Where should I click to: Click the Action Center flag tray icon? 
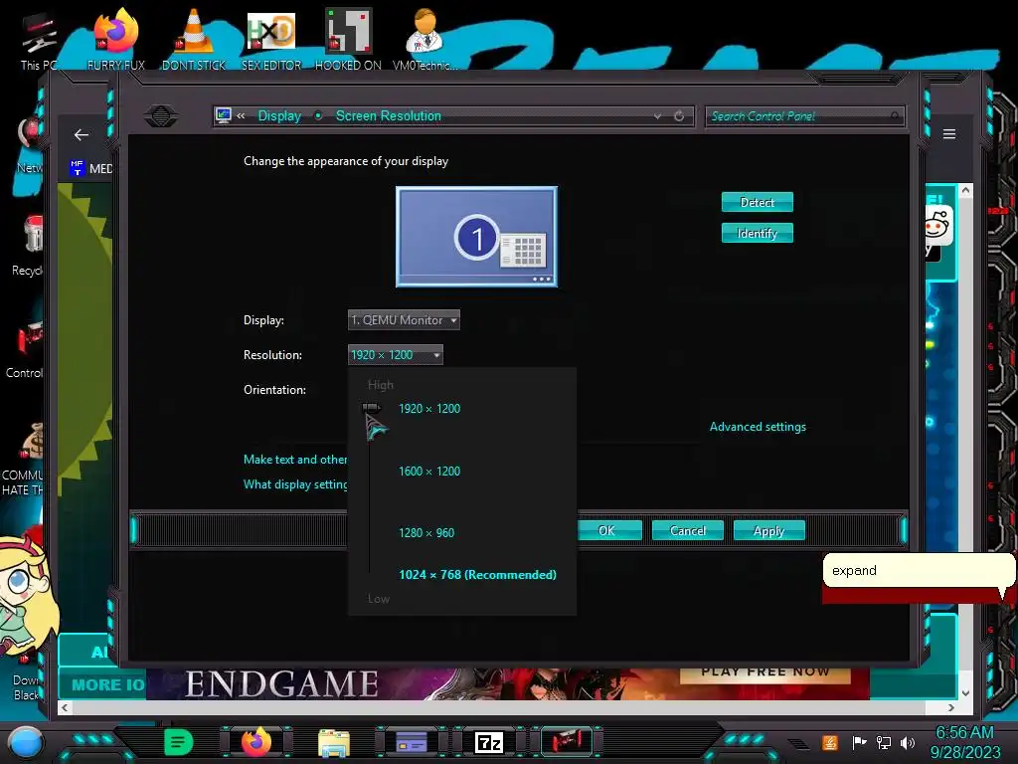[x=859, y=742]
